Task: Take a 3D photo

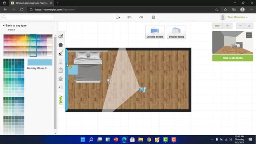Action: pyautogui.click(x=233, y=58)
